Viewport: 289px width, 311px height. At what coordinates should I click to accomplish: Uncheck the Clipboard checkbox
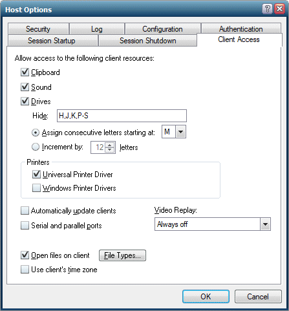(x=25, y=72)
